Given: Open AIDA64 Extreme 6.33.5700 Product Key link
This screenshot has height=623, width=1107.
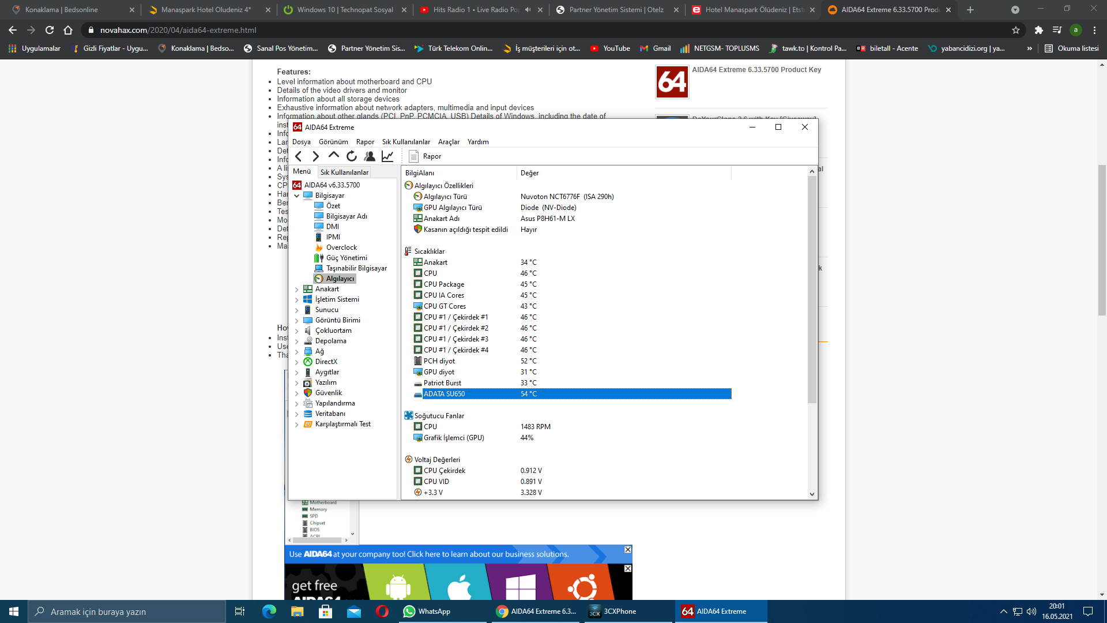Looking at the screenshot, I should click(x=756, y=70).
